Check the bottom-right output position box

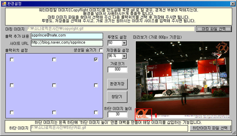96,112
